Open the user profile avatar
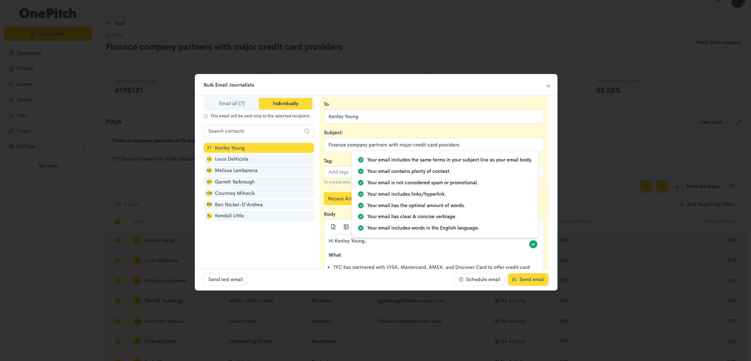 (738, 3)
